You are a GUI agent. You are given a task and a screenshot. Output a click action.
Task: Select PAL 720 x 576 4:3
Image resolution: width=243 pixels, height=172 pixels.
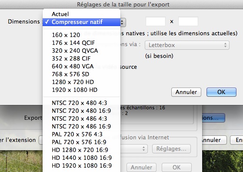[x=82, y=134]
